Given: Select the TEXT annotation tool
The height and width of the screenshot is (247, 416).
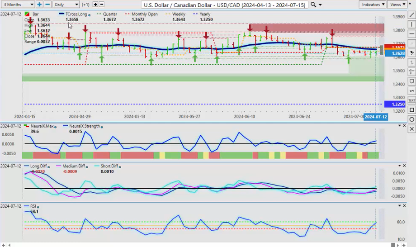Looking at the screenshot, I should [x=411, y=100].
